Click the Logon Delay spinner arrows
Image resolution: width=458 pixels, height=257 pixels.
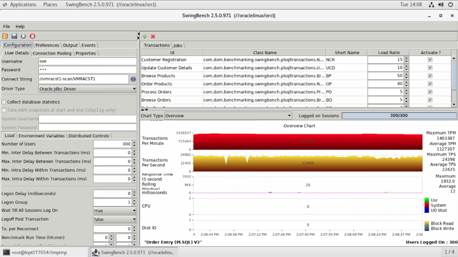134,194
